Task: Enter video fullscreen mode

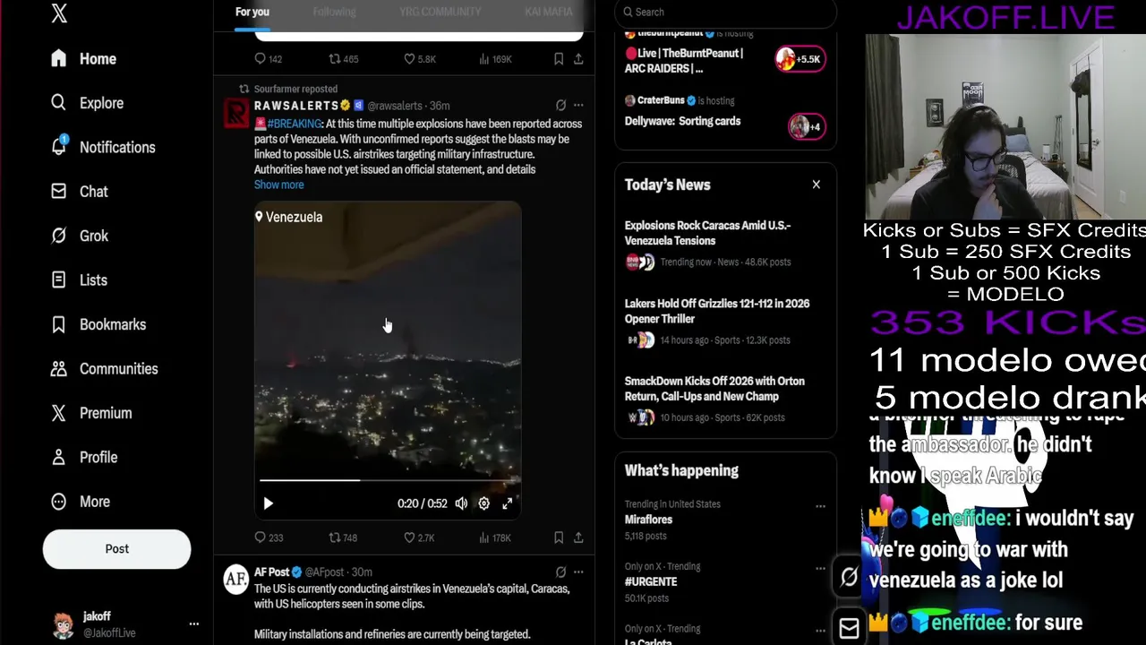Action: coord(507,503)
